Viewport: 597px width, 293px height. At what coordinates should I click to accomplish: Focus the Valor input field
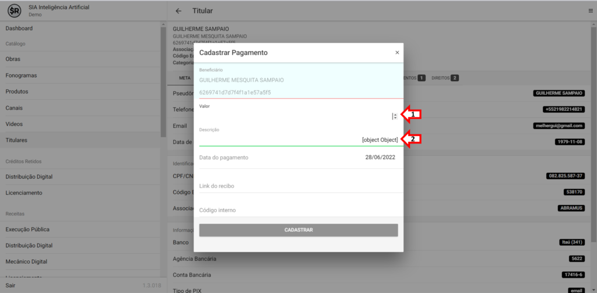[x=294, y=116]
